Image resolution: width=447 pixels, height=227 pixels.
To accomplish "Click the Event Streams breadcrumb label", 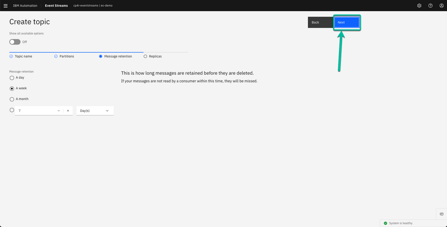I will [x=56, y=5].
